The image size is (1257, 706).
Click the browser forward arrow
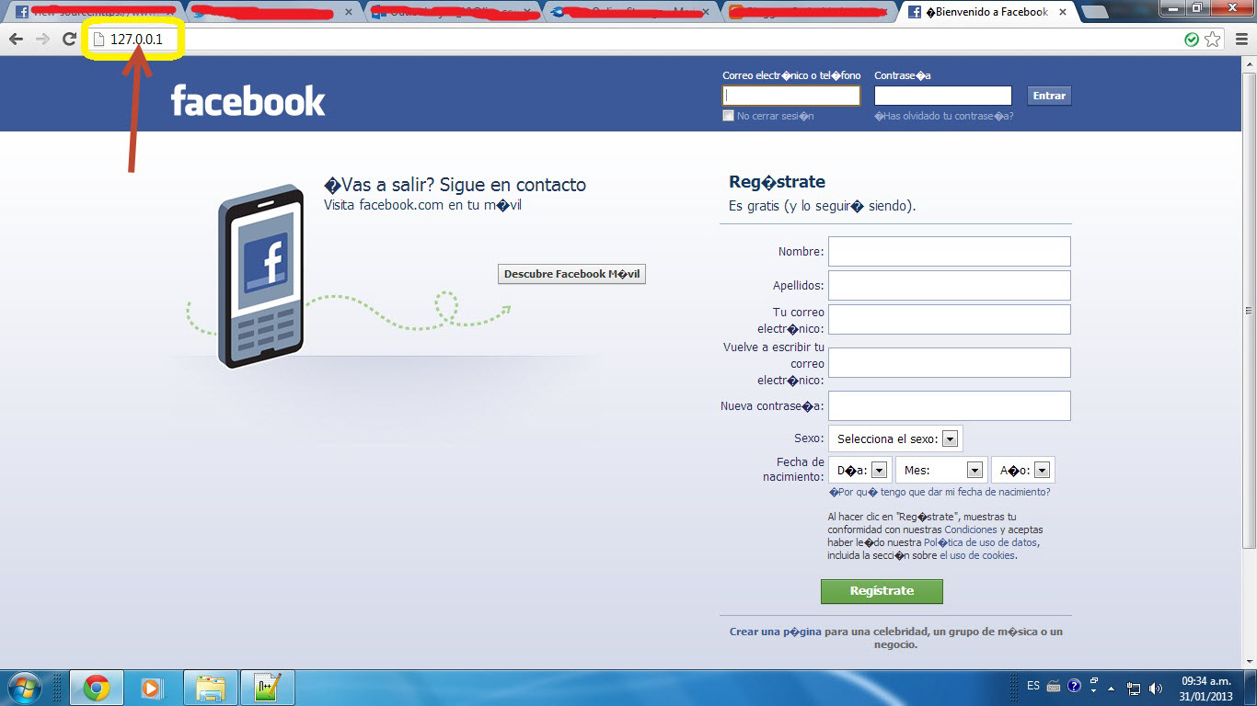tap(42, 39)
